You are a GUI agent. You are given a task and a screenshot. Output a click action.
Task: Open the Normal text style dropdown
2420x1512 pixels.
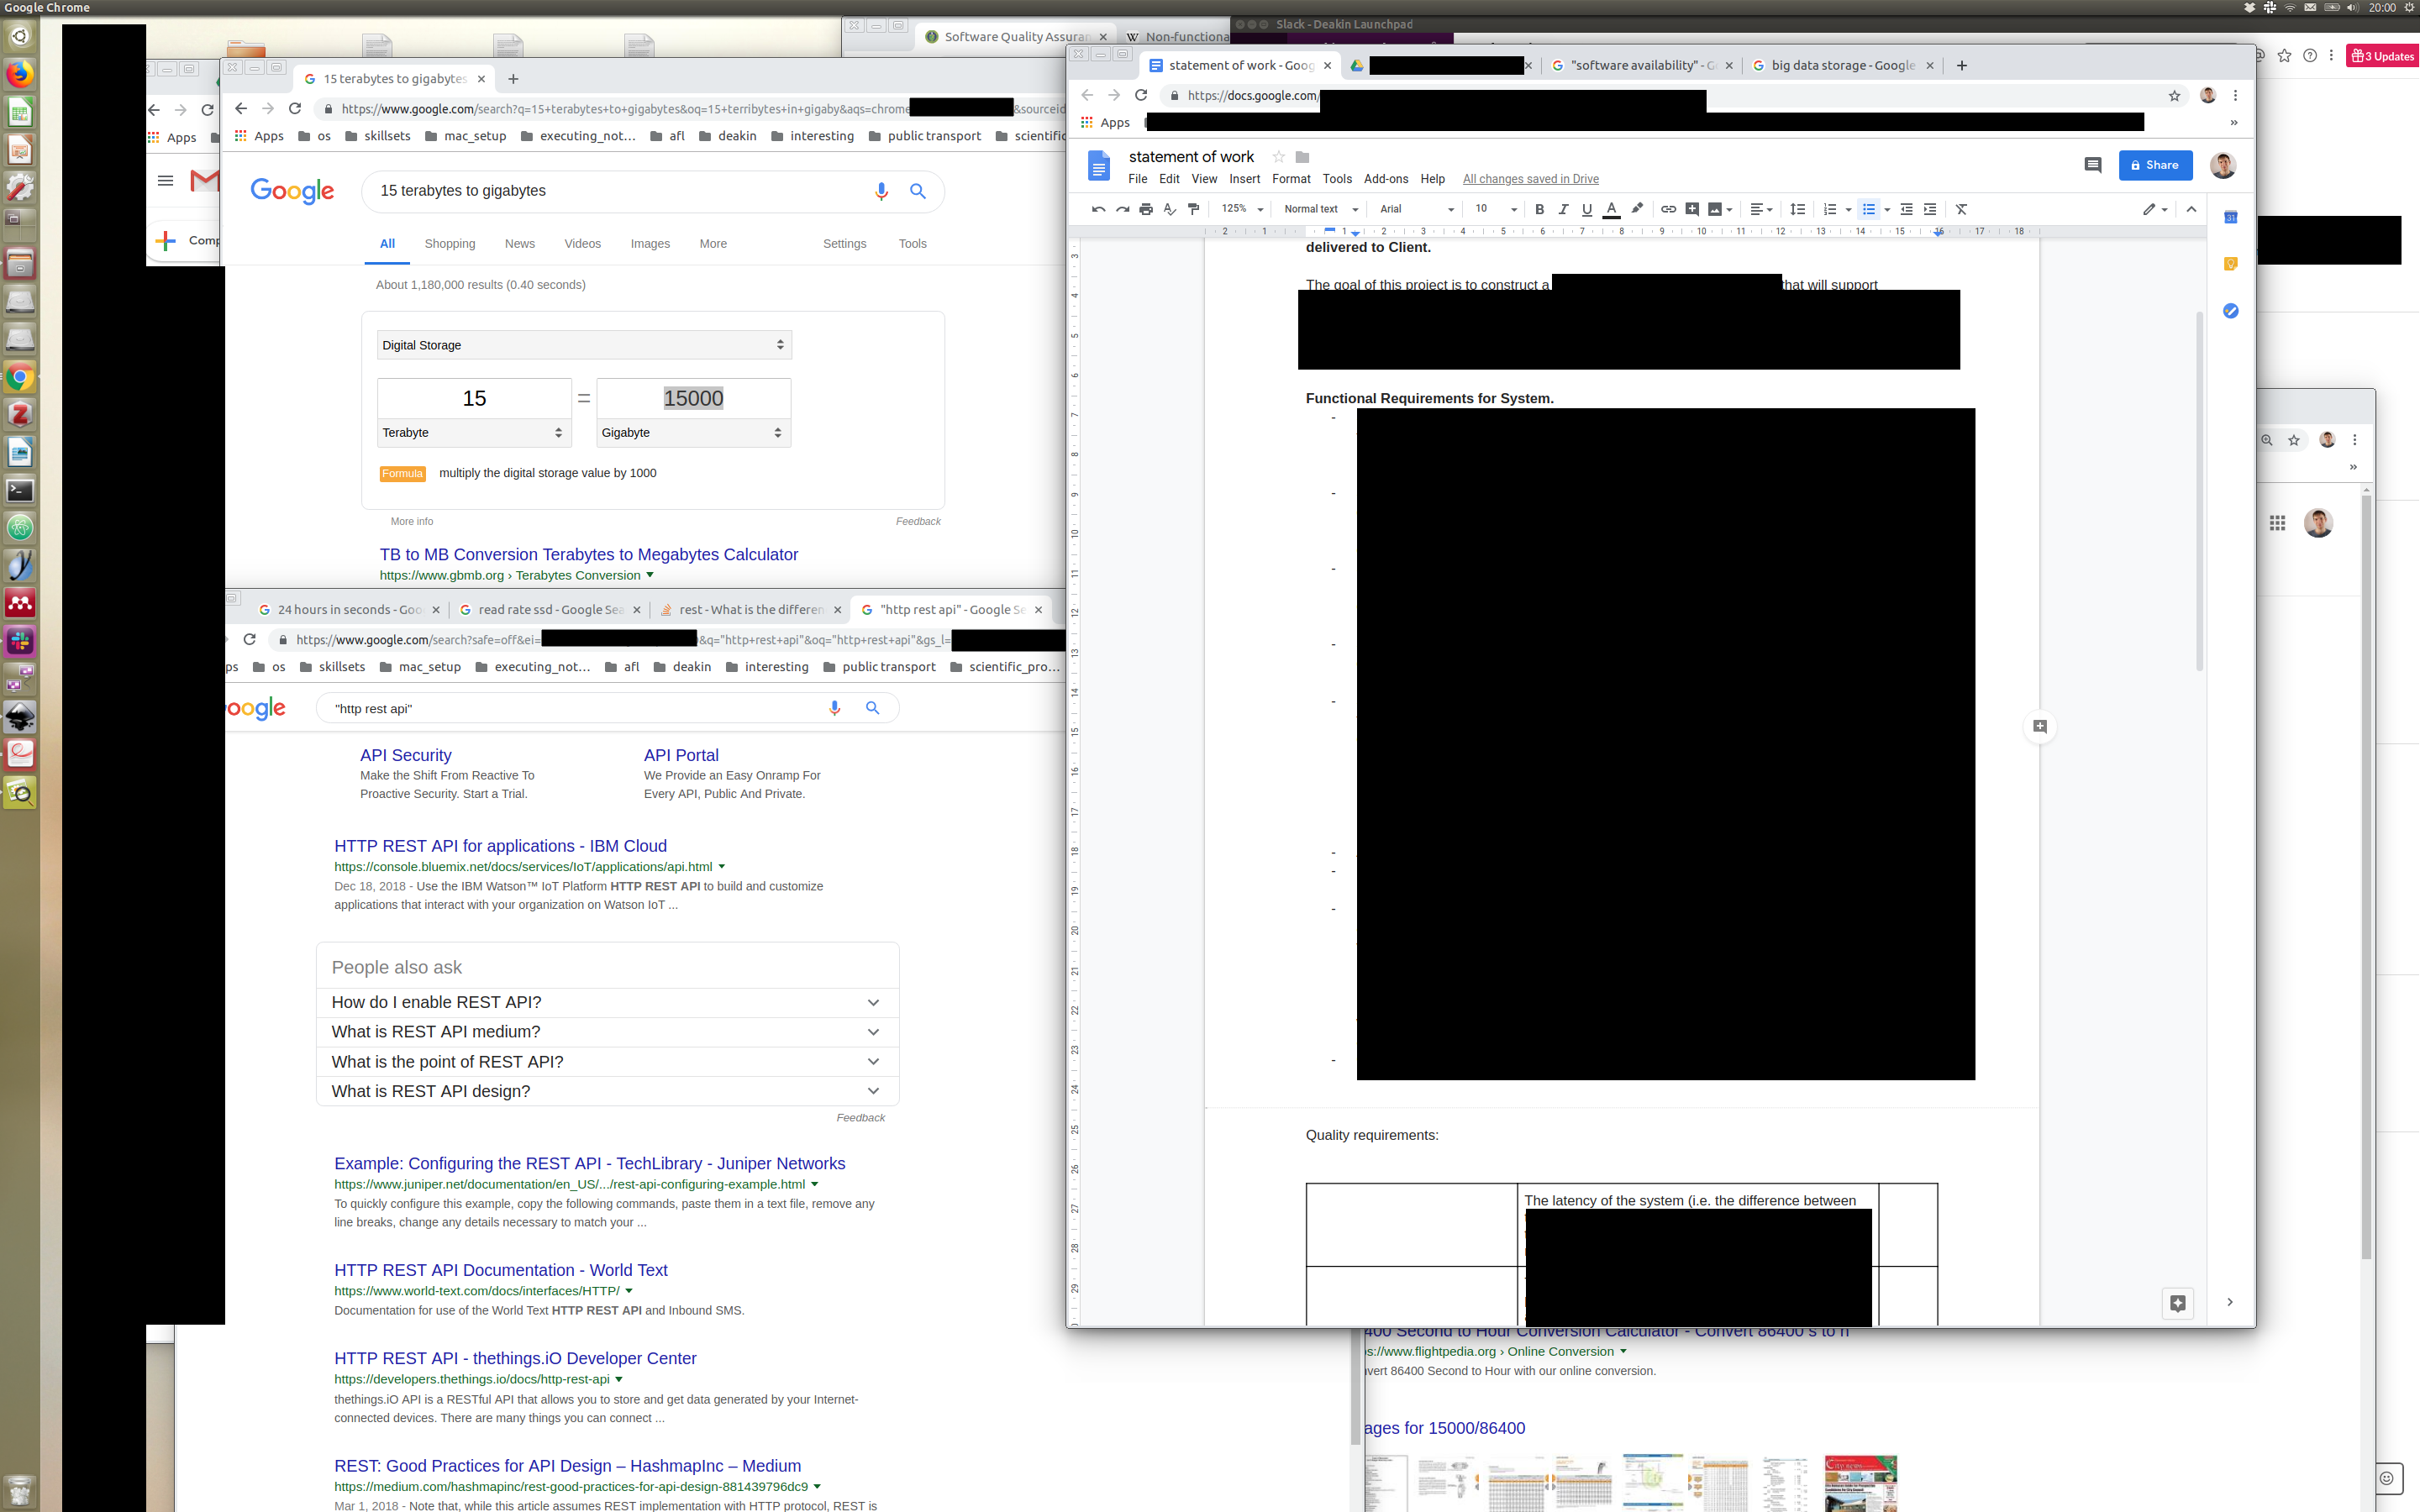(1320, 209)
